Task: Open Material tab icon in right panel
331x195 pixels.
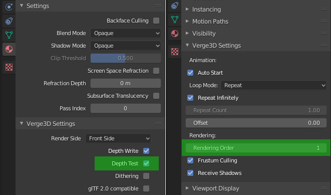Action: (x=175, y=34)
